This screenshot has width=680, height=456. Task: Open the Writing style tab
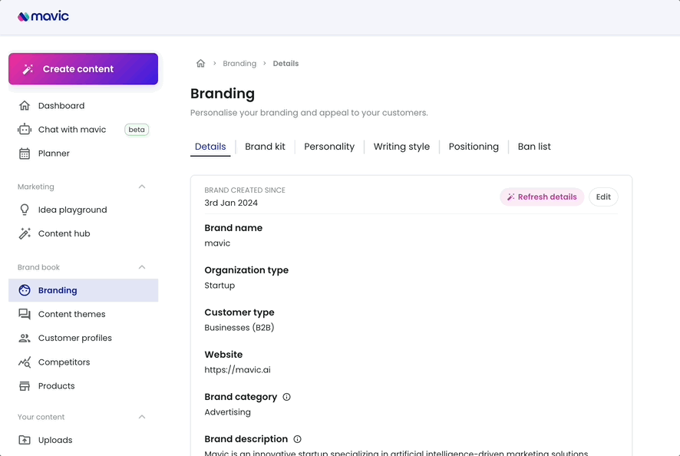coord(401,147)
